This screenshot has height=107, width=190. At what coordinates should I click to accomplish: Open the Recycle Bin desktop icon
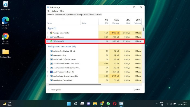pos(5,6)
